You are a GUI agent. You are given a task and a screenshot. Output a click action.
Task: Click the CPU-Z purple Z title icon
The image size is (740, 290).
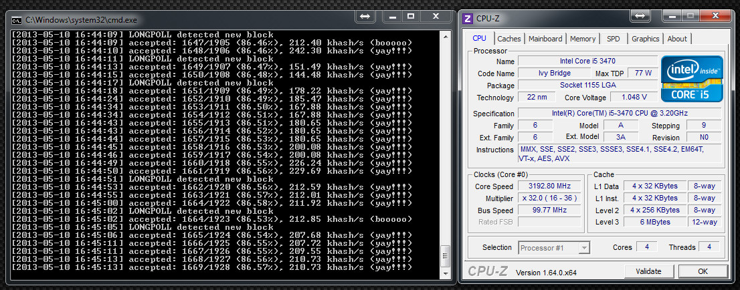click(468, 19)
